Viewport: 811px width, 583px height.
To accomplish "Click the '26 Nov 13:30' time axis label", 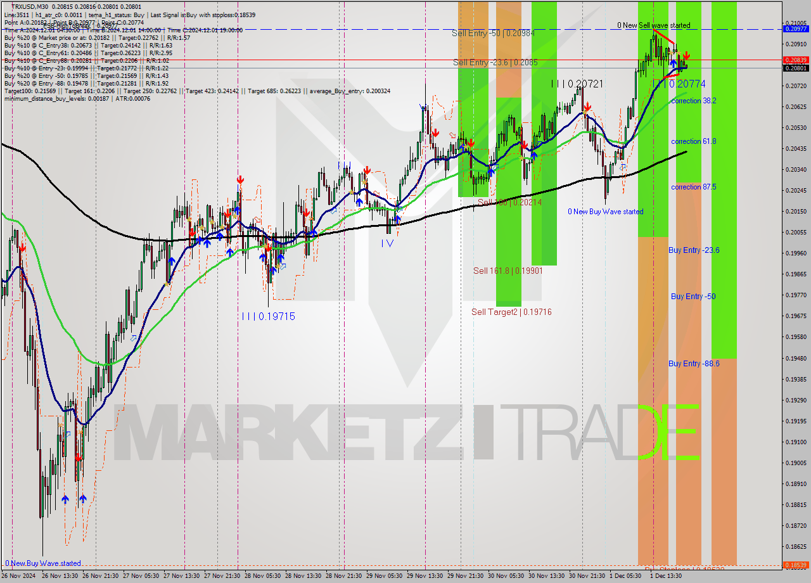I will click(x=60, y=576).
